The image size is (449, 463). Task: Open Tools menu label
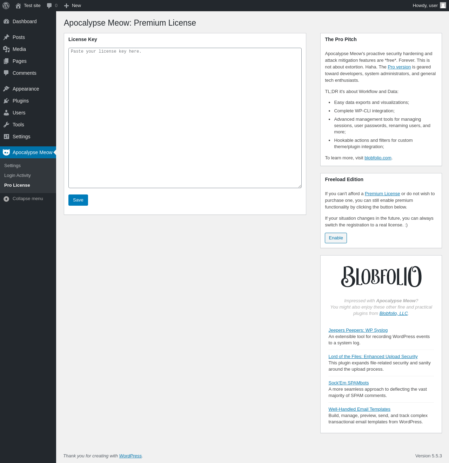(x=18, y=125)
